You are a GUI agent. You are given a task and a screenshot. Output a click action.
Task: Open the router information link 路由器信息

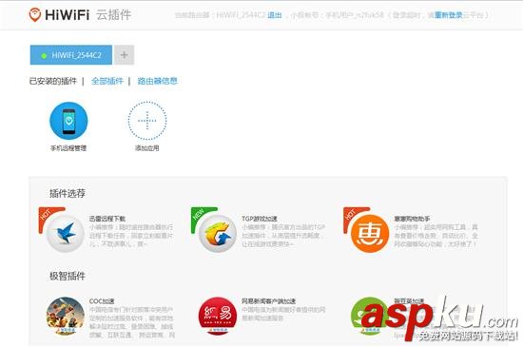(x=158, y=81)
